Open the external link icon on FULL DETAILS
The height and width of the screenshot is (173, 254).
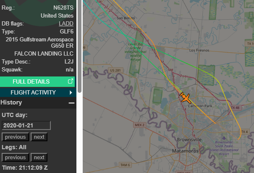point(70,81)
